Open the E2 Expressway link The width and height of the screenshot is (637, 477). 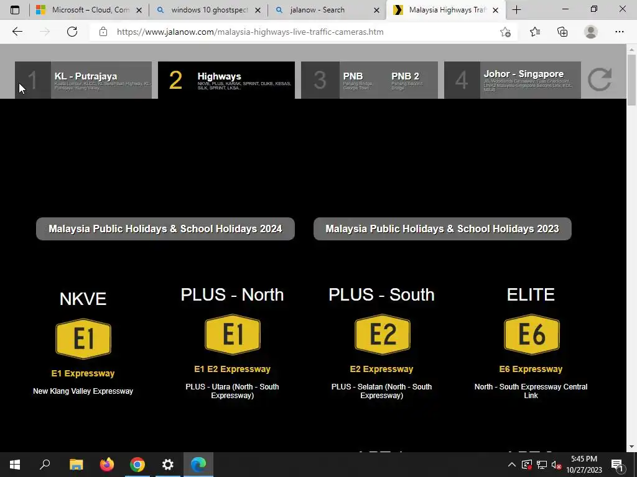(x=381, y=369)
